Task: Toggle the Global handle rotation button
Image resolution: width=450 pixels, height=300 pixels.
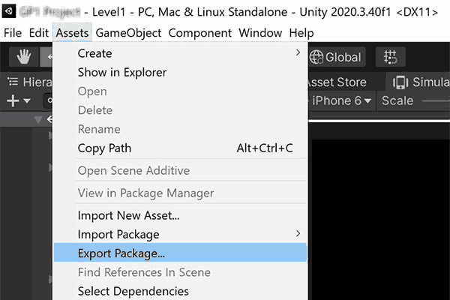Action: tap(335, 57)
